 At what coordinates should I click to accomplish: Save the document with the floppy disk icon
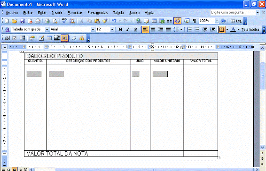pos(22,21)
